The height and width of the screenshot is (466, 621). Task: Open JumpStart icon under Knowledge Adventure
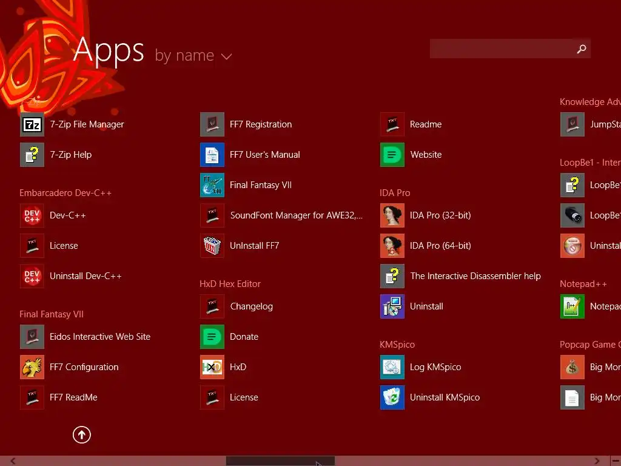[572, 124]
